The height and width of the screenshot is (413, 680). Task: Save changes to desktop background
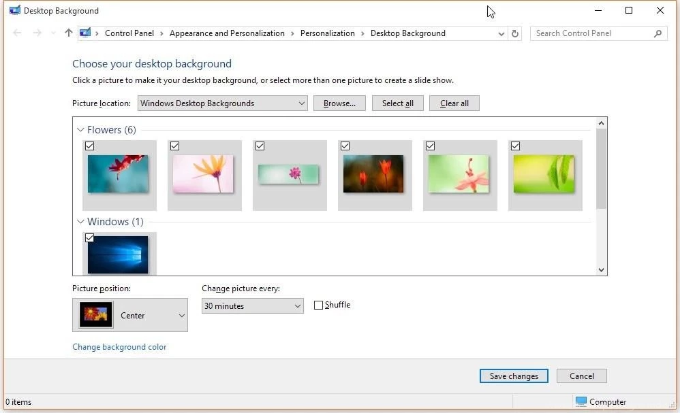[514, 376]
